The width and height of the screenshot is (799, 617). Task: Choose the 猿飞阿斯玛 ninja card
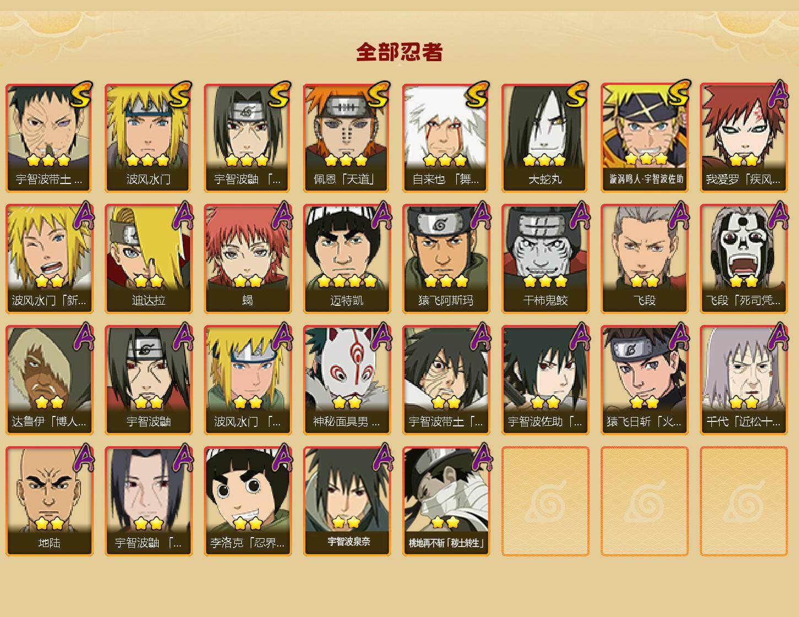pos(446,259)
